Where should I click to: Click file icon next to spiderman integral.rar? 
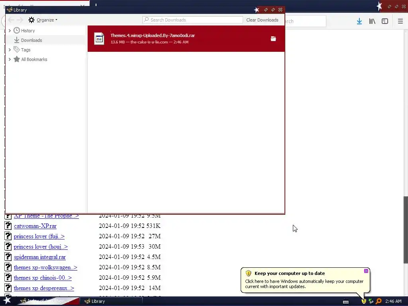pos(8,257)
